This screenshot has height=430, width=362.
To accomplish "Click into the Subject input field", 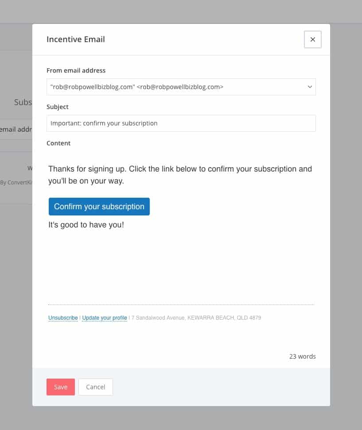I will tap(181, 123).
